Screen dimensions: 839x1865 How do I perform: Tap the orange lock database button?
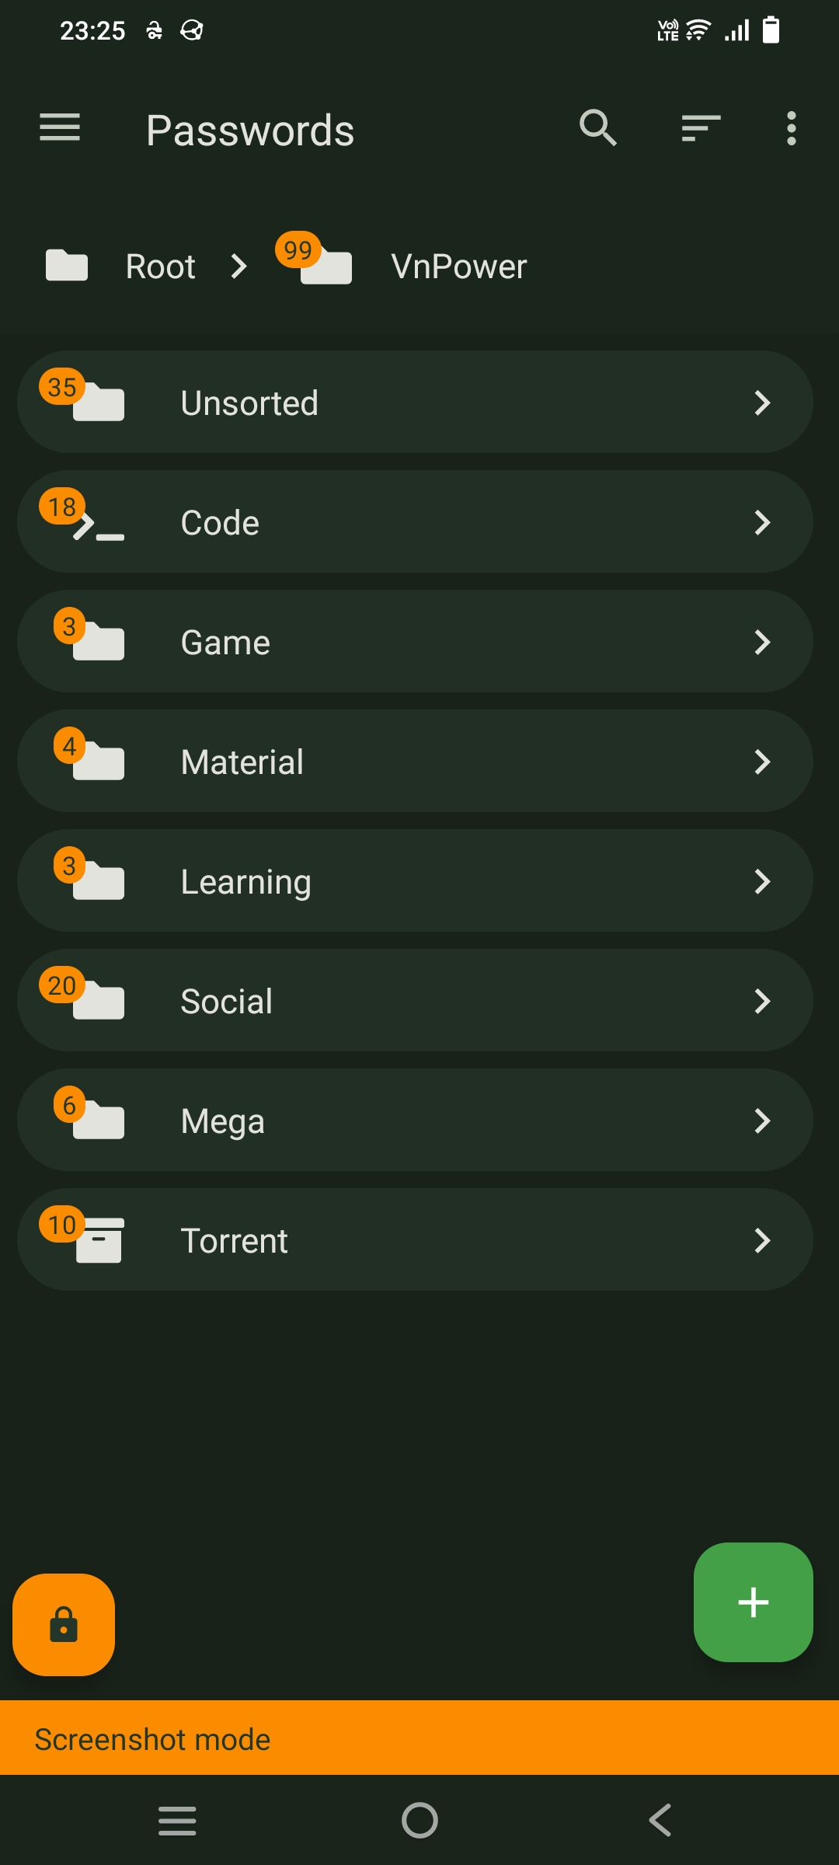tap(64, 1624)
